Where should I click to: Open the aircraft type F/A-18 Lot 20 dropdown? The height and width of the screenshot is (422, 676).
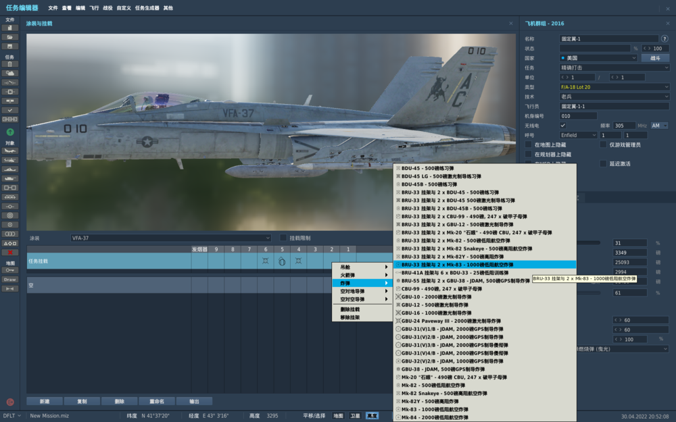click(614, 87)
